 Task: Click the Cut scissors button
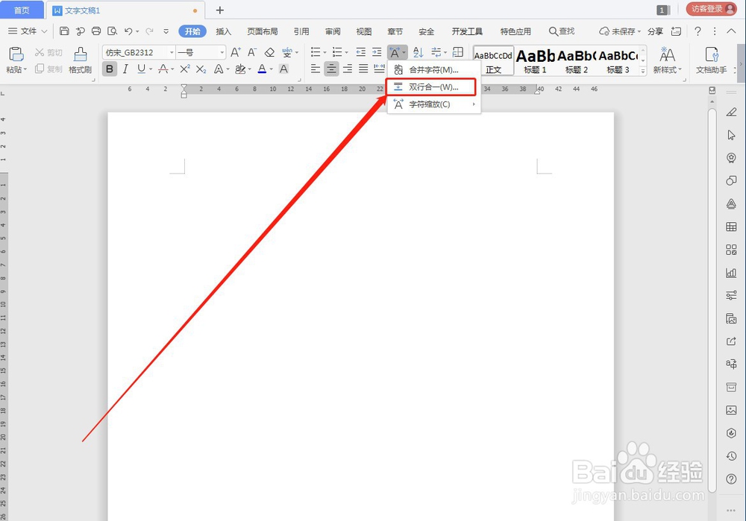(x=48, y=52)
